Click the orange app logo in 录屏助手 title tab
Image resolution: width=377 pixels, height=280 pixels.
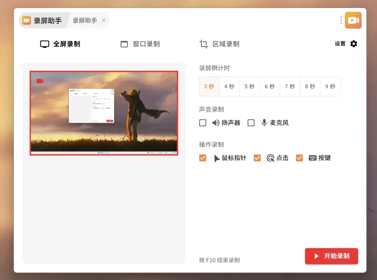(27, 21)
